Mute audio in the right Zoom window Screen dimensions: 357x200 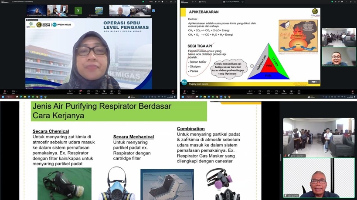point(185,91)
